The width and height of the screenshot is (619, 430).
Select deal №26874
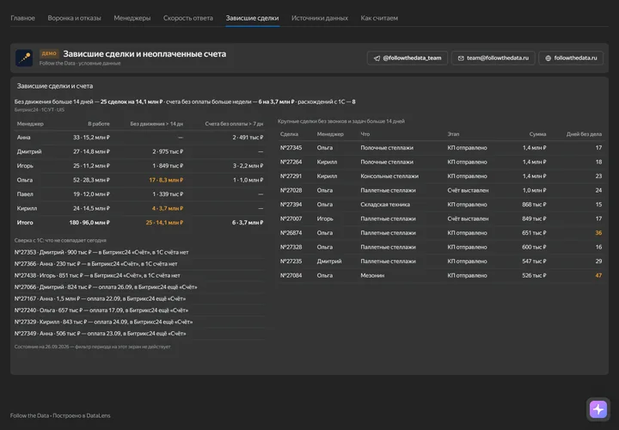click(x=291, y=233)
